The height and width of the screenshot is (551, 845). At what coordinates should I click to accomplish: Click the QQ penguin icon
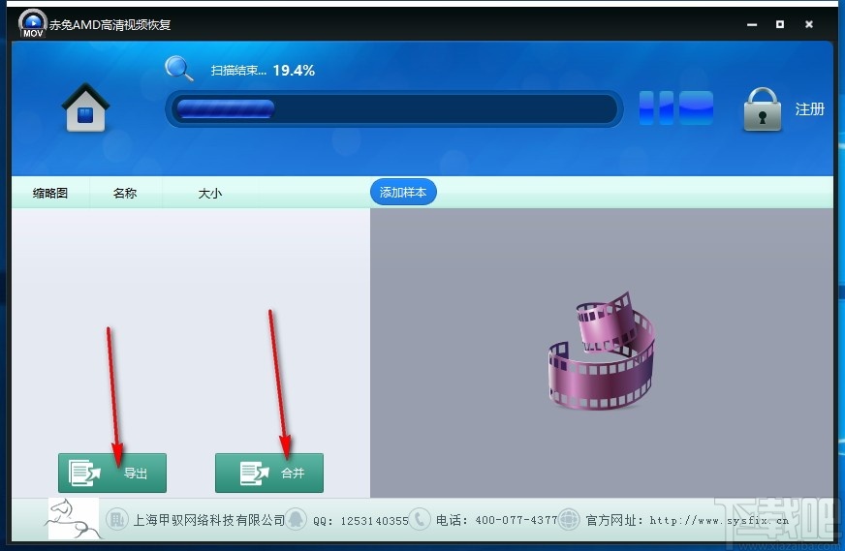click(296, 519)
